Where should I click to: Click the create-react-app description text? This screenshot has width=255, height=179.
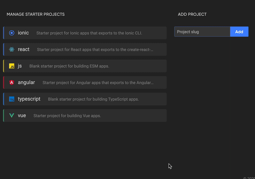click(95, 50)
